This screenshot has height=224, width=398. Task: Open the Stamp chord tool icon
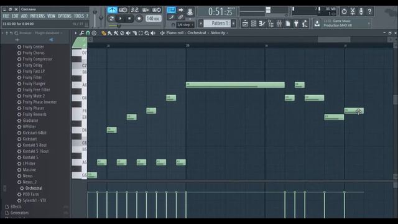94,33
